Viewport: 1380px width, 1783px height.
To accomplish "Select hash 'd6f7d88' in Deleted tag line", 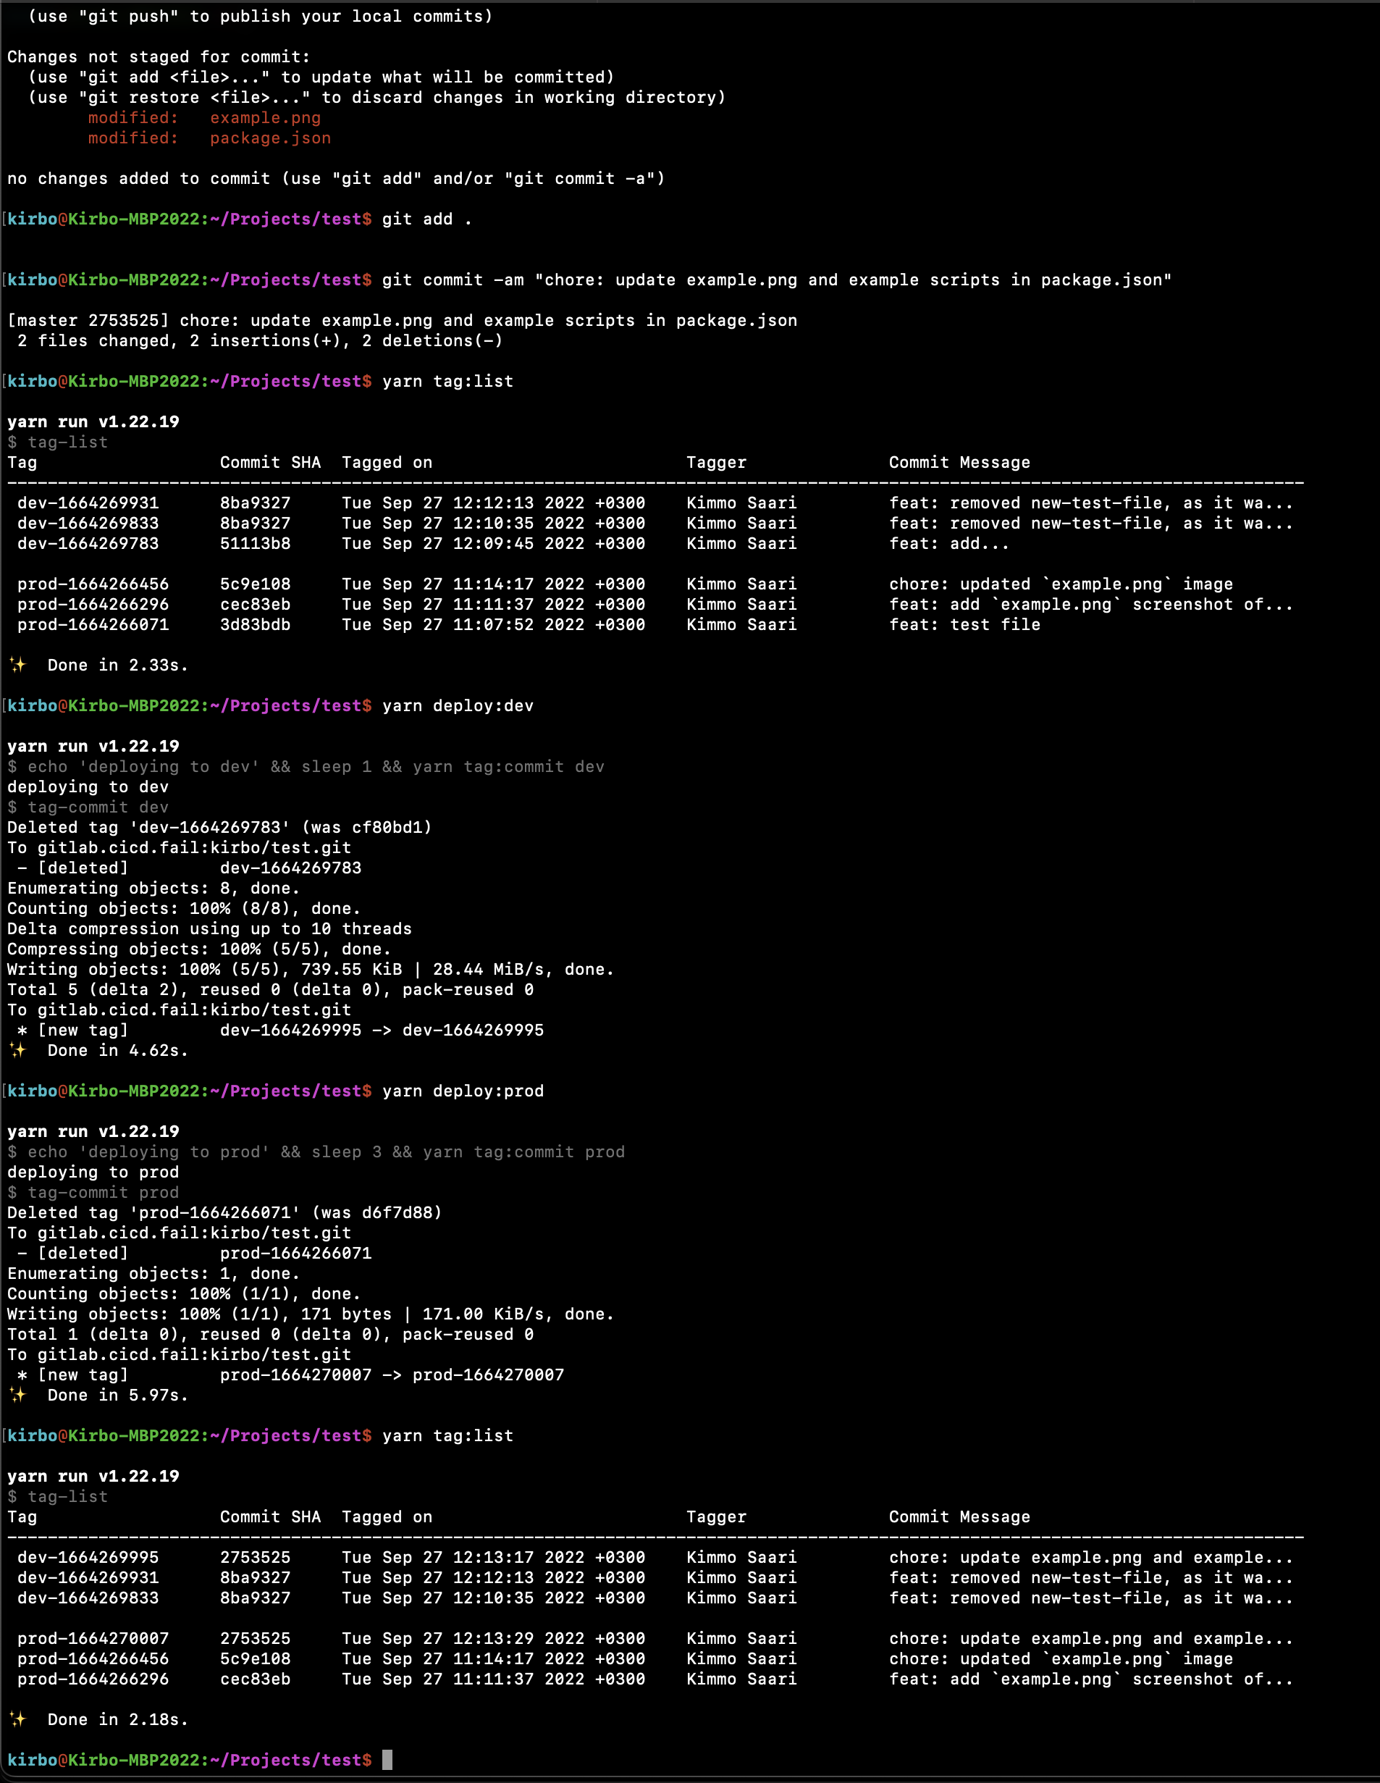I will tap(397, 1213).
